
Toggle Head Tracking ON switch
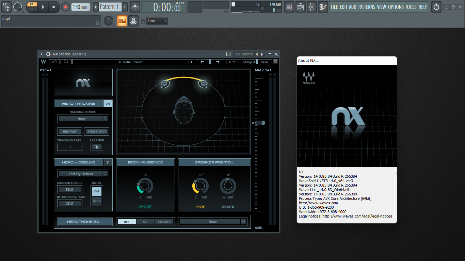(x=108, y=104)
